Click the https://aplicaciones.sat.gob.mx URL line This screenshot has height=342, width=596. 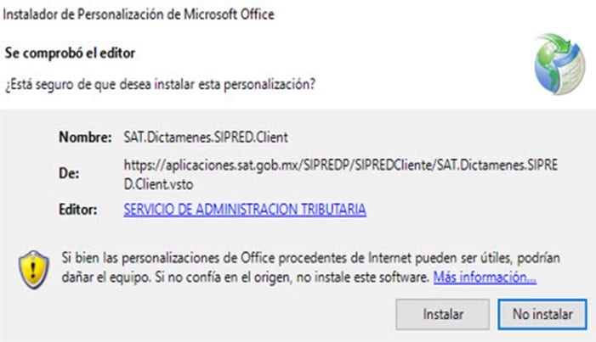point(341,165)
